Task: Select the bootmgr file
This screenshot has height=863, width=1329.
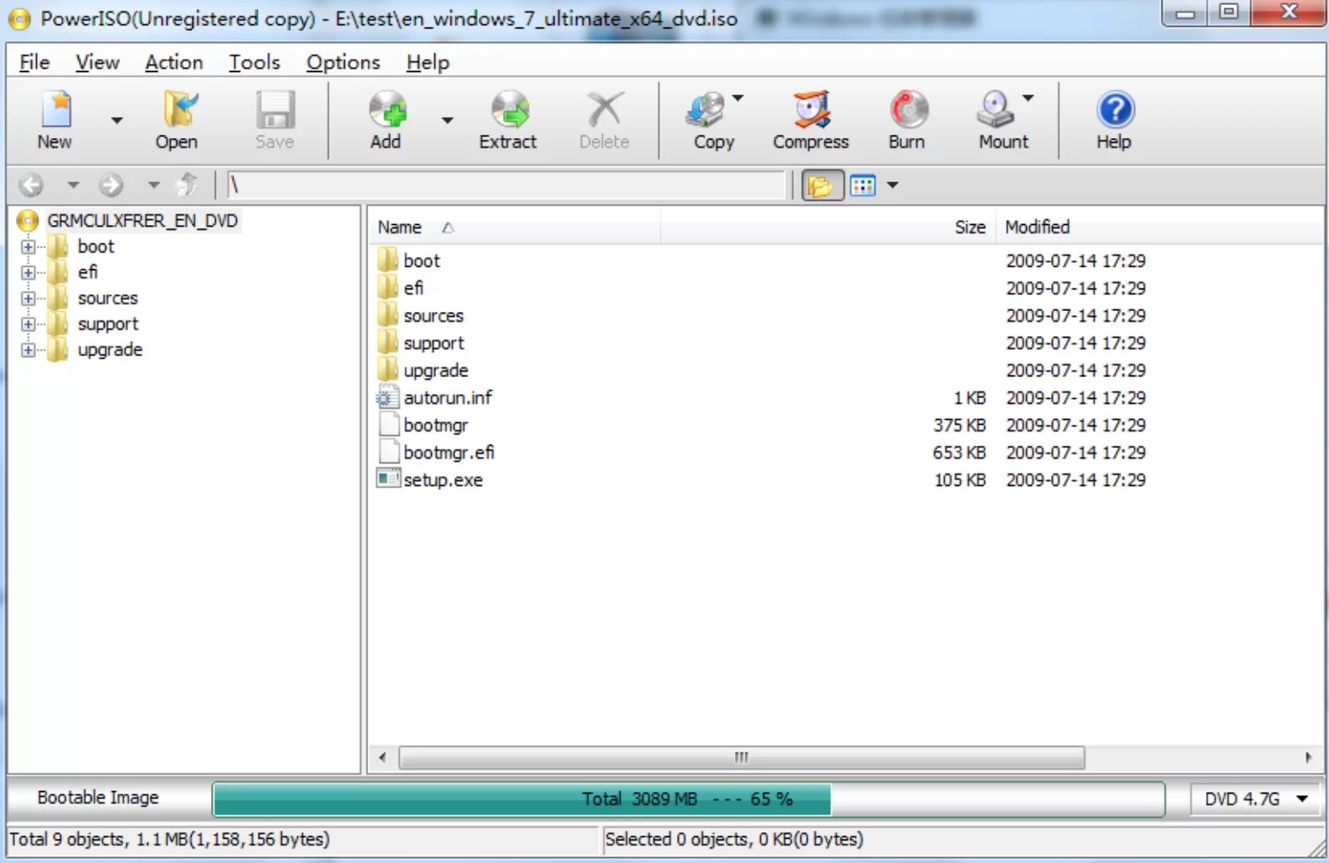Action: [x=435, y=426]
